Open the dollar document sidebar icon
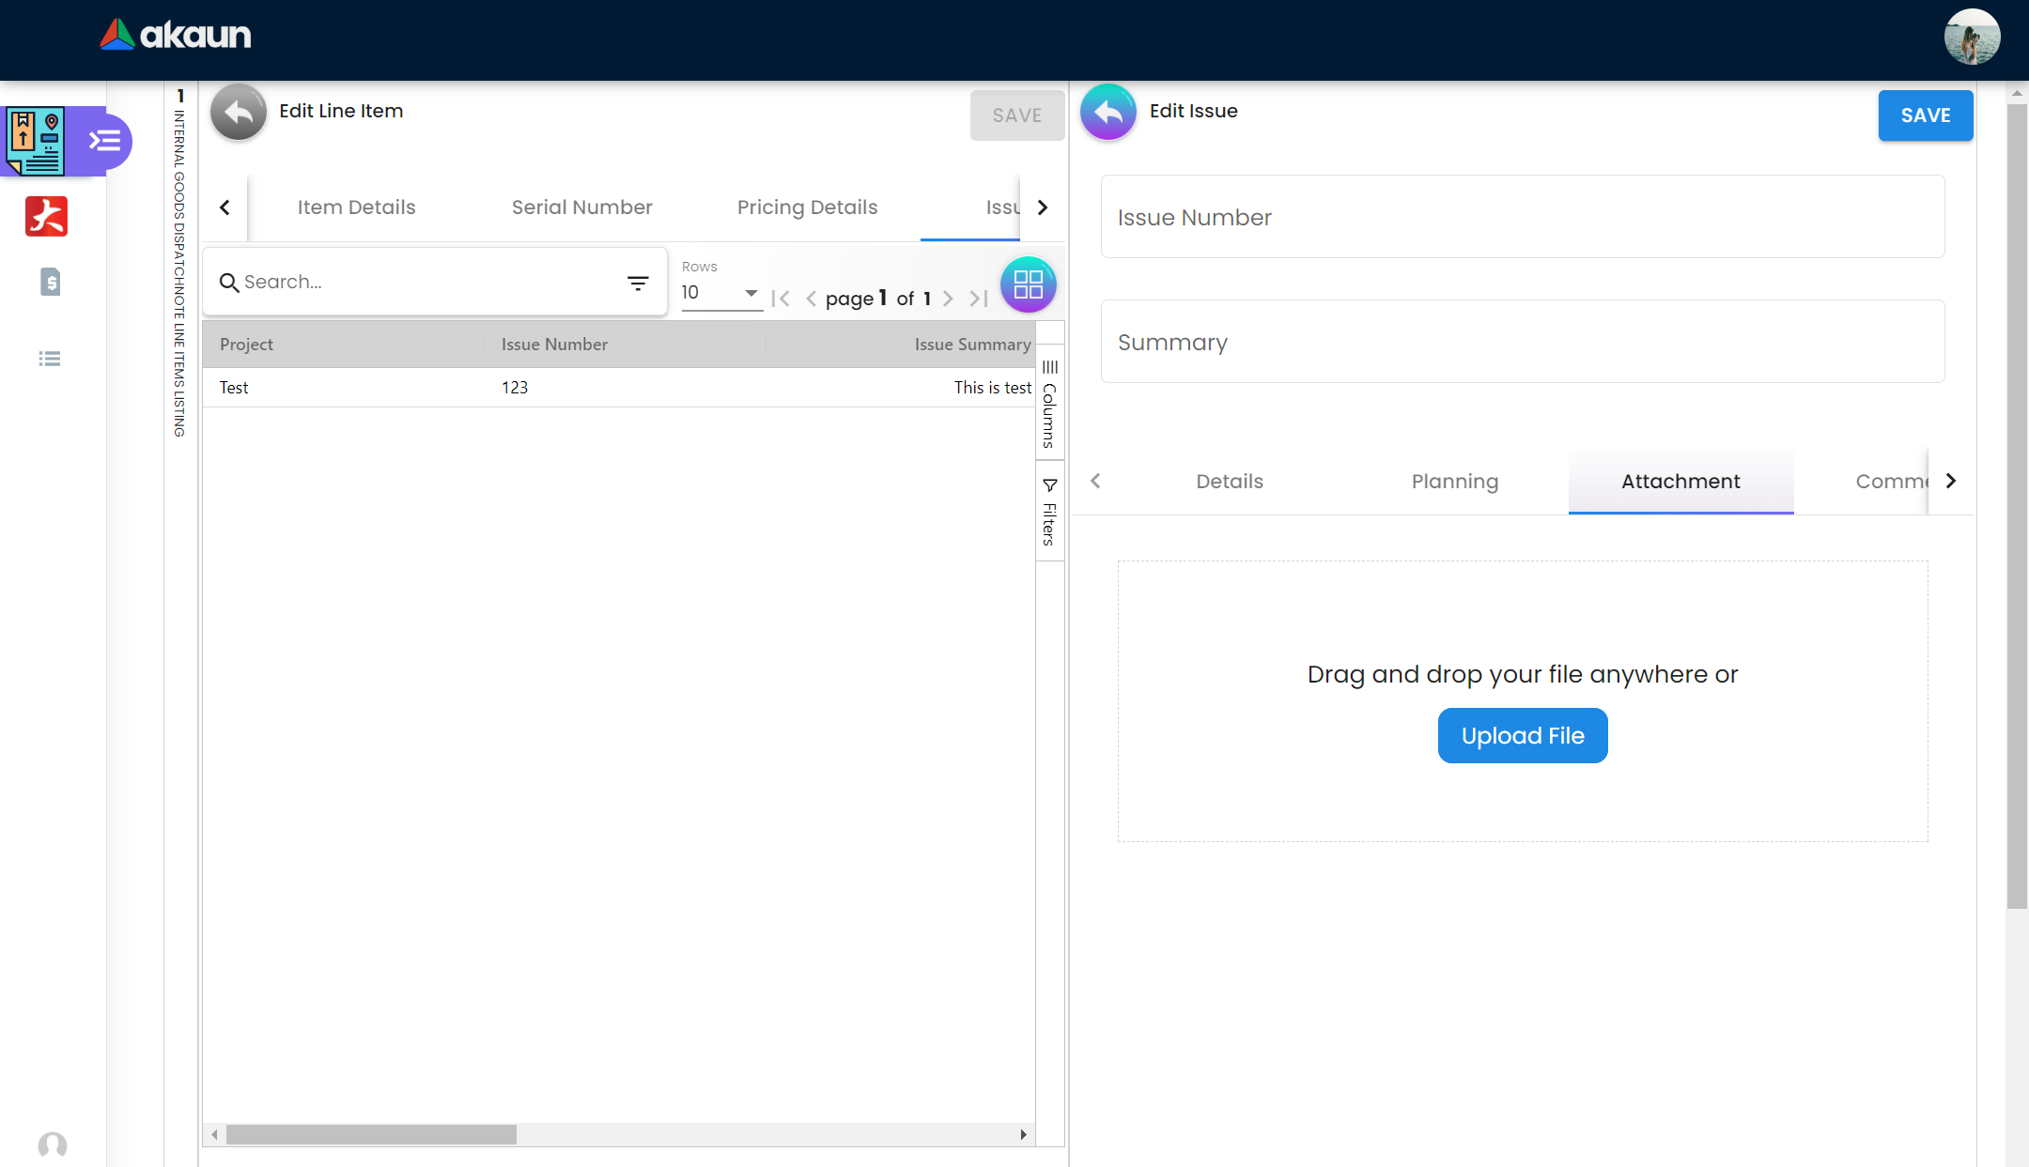 click(x=51, y=282)
